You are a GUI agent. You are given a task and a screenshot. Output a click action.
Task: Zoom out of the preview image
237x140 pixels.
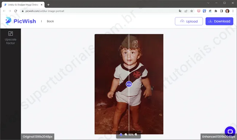(126, 135)
